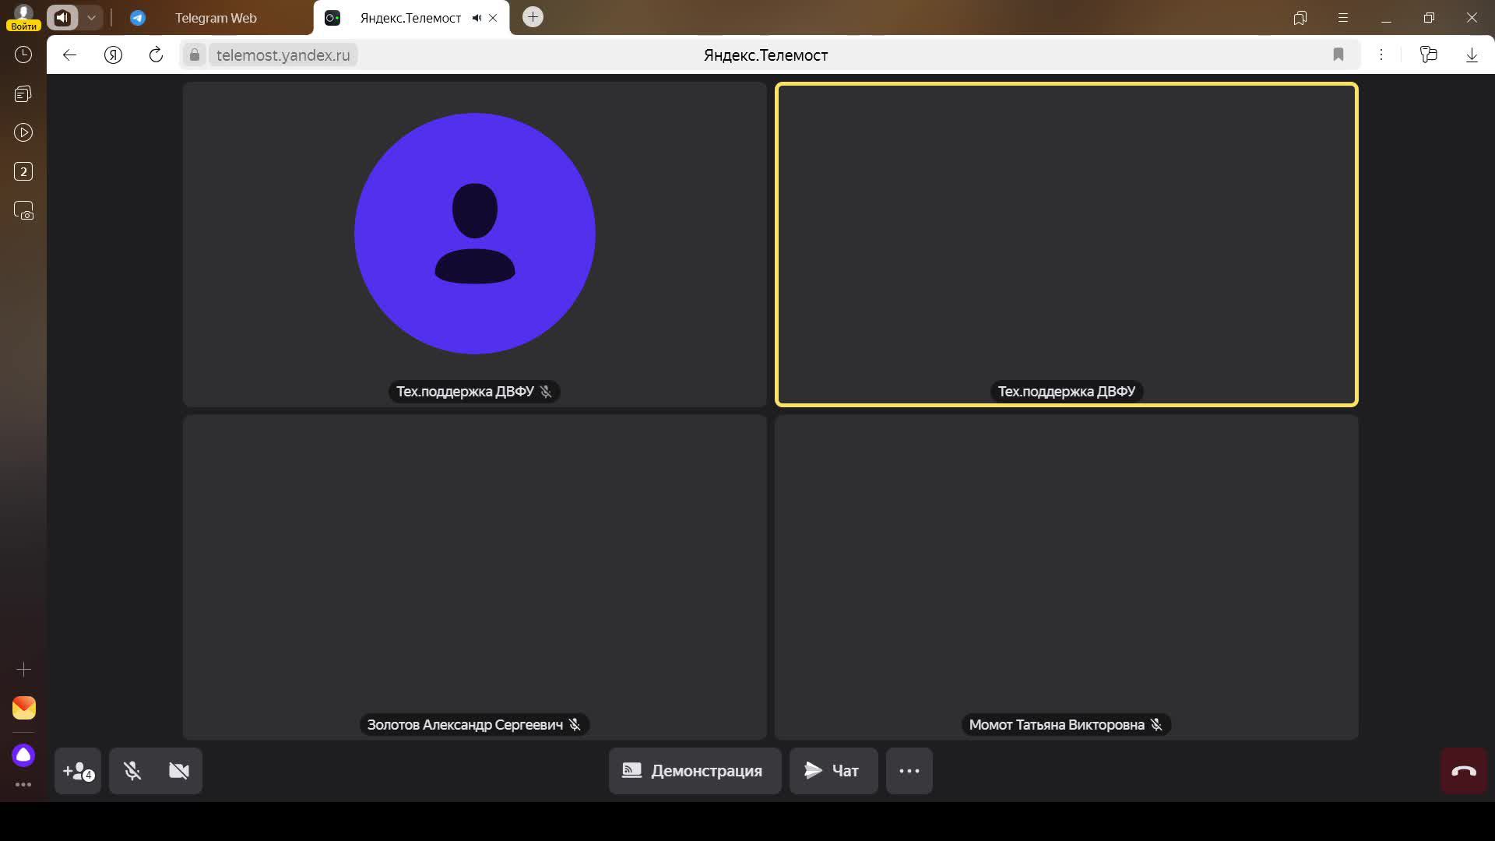Open the address bar three-dot menu
The image size is (1495, 841).
tap(1381, 55)
